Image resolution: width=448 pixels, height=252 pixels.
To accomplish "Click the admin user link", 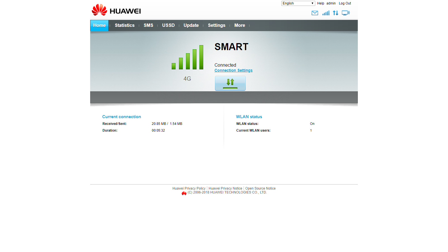I will (331, 3).
